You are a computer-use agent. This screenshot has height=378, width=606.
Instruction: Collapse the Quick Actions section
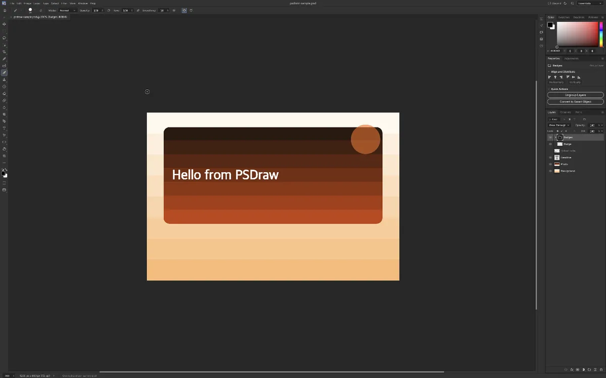click(549, 89)
